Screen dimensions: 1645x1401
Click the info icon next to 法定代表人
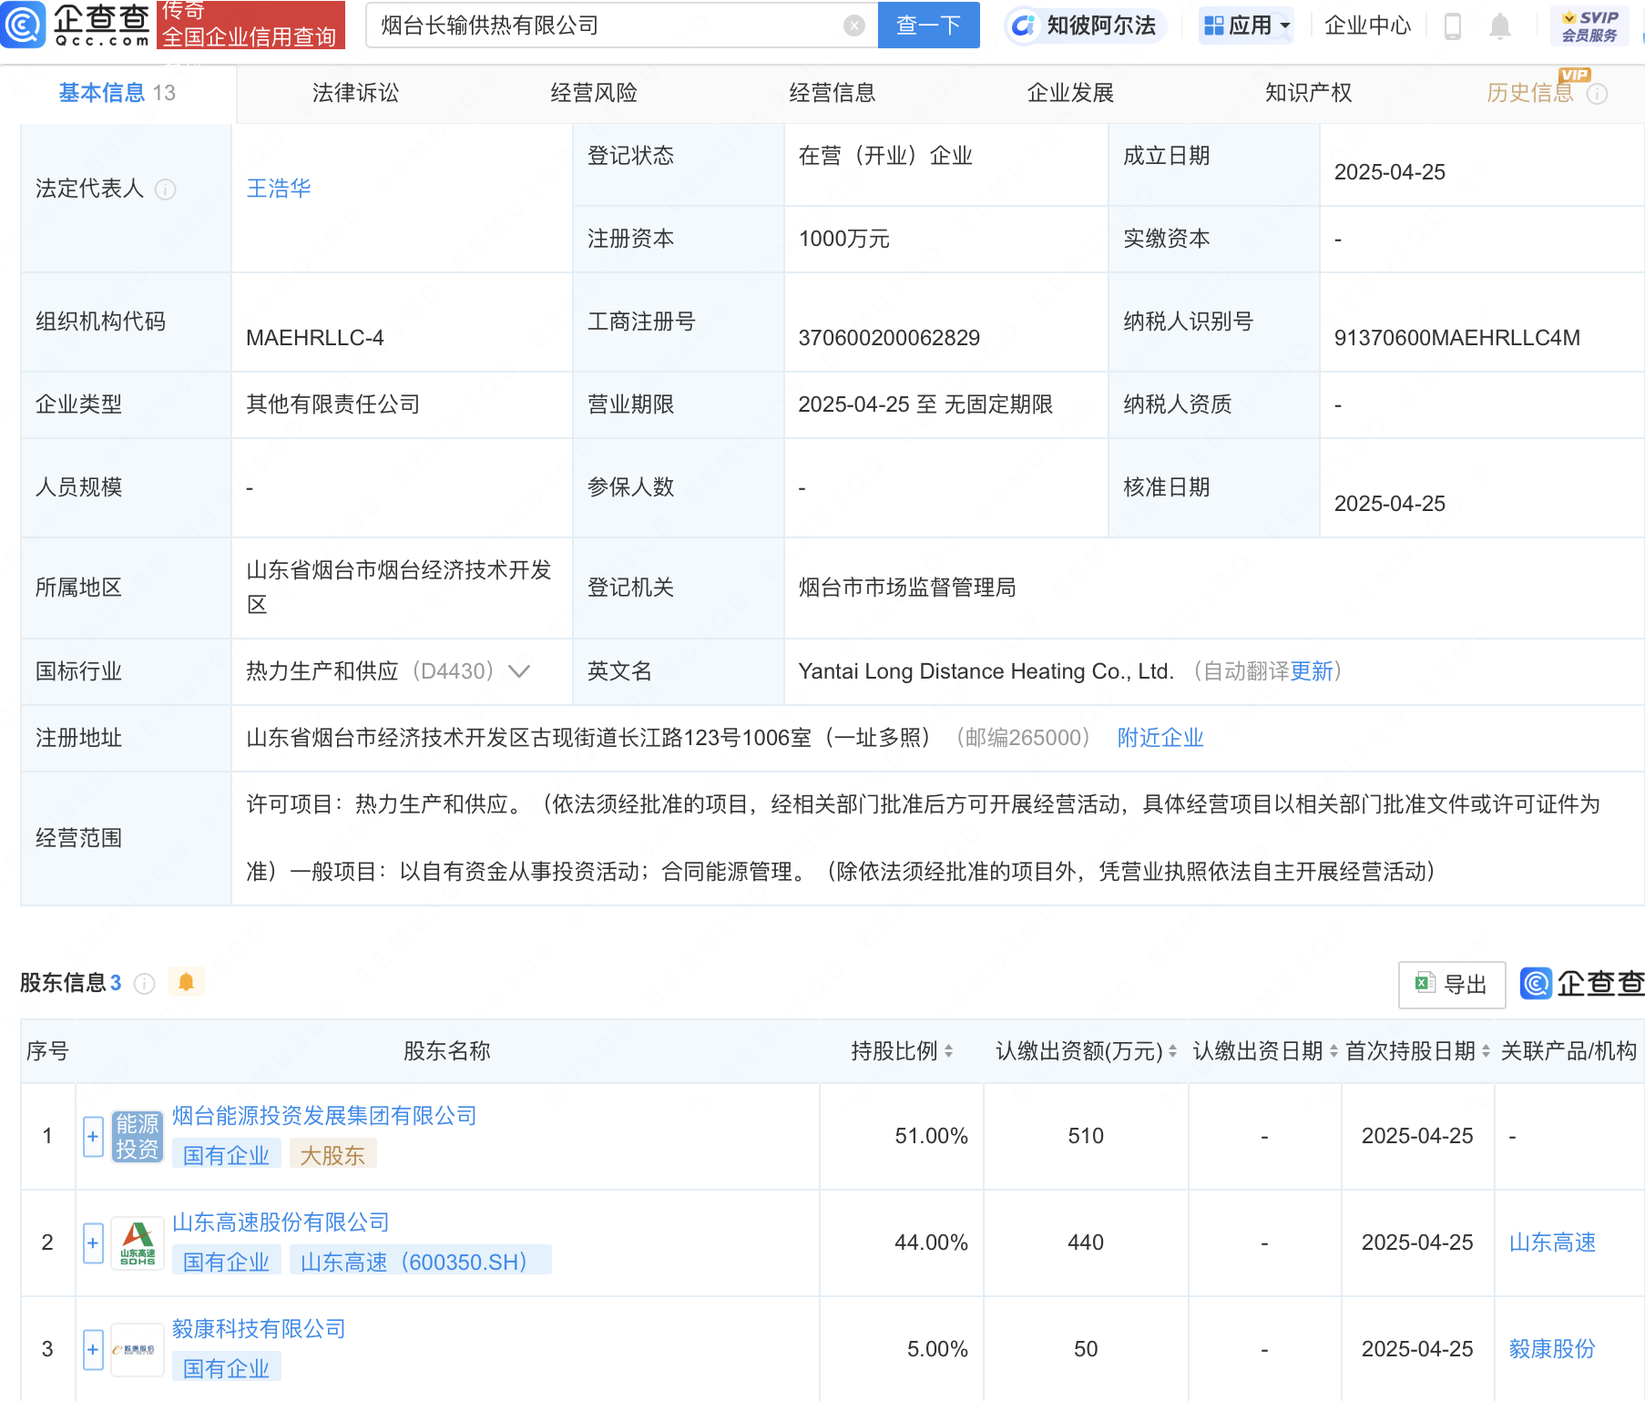(x=165, y=189)
